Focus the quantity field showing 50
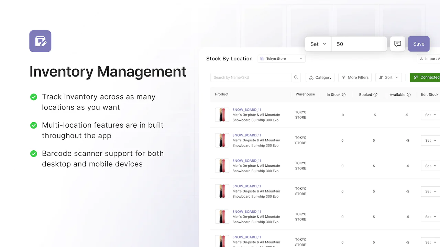The height and width of the screenshot is (247, 440). pyautogui.click(x=359, y=44)
